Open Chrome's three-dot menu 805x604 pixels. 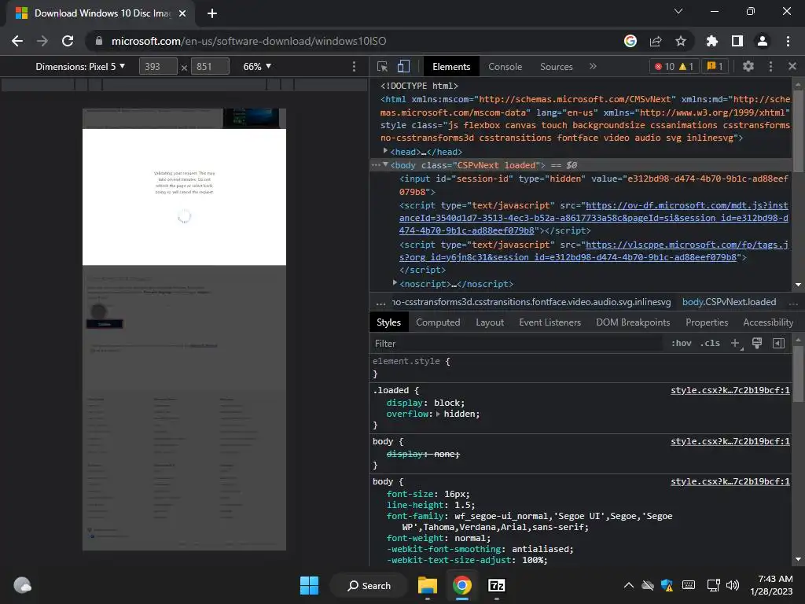[x=788, y=41]
